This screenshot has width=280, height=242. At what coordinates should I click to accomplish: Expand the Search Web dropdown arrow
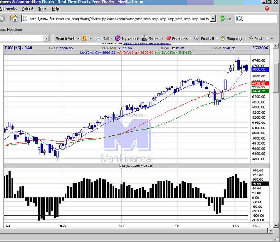click(x=79, y=38)
